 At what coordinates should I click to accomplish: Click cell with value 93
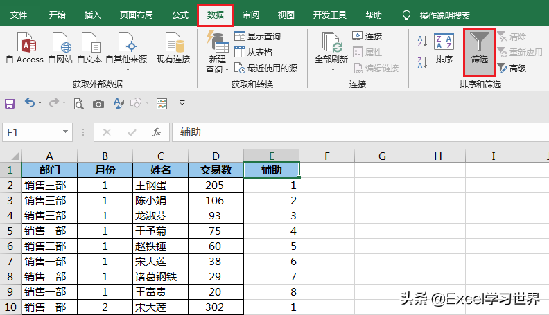pos(216,216)
